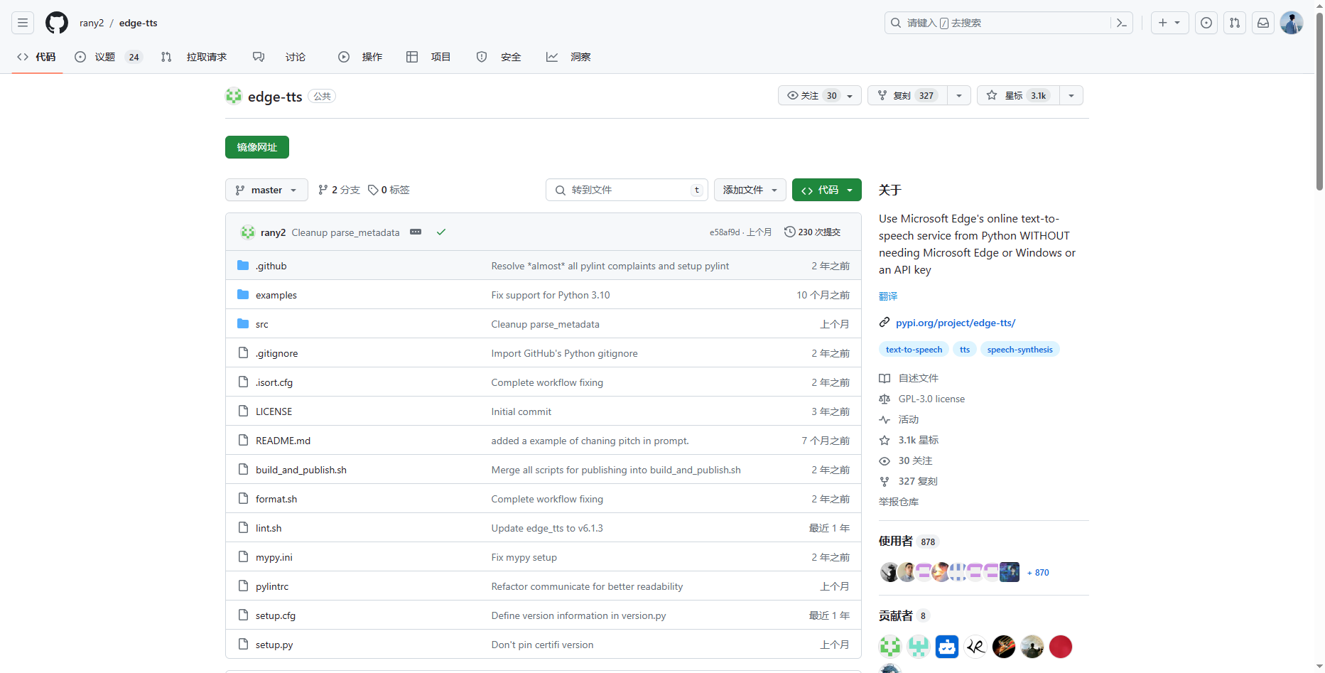Open the text-to-speech topic tag
Screen dimensions: 1325x673
tap(914, 350)
